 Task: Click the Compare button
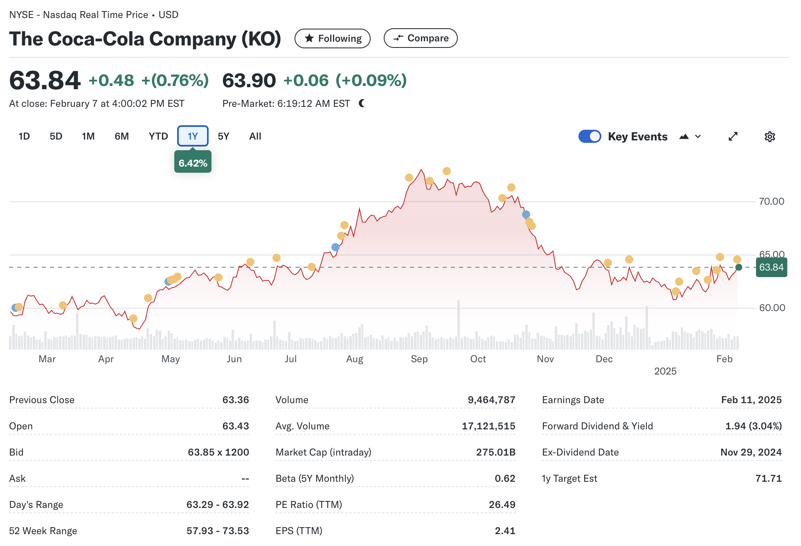420,38
